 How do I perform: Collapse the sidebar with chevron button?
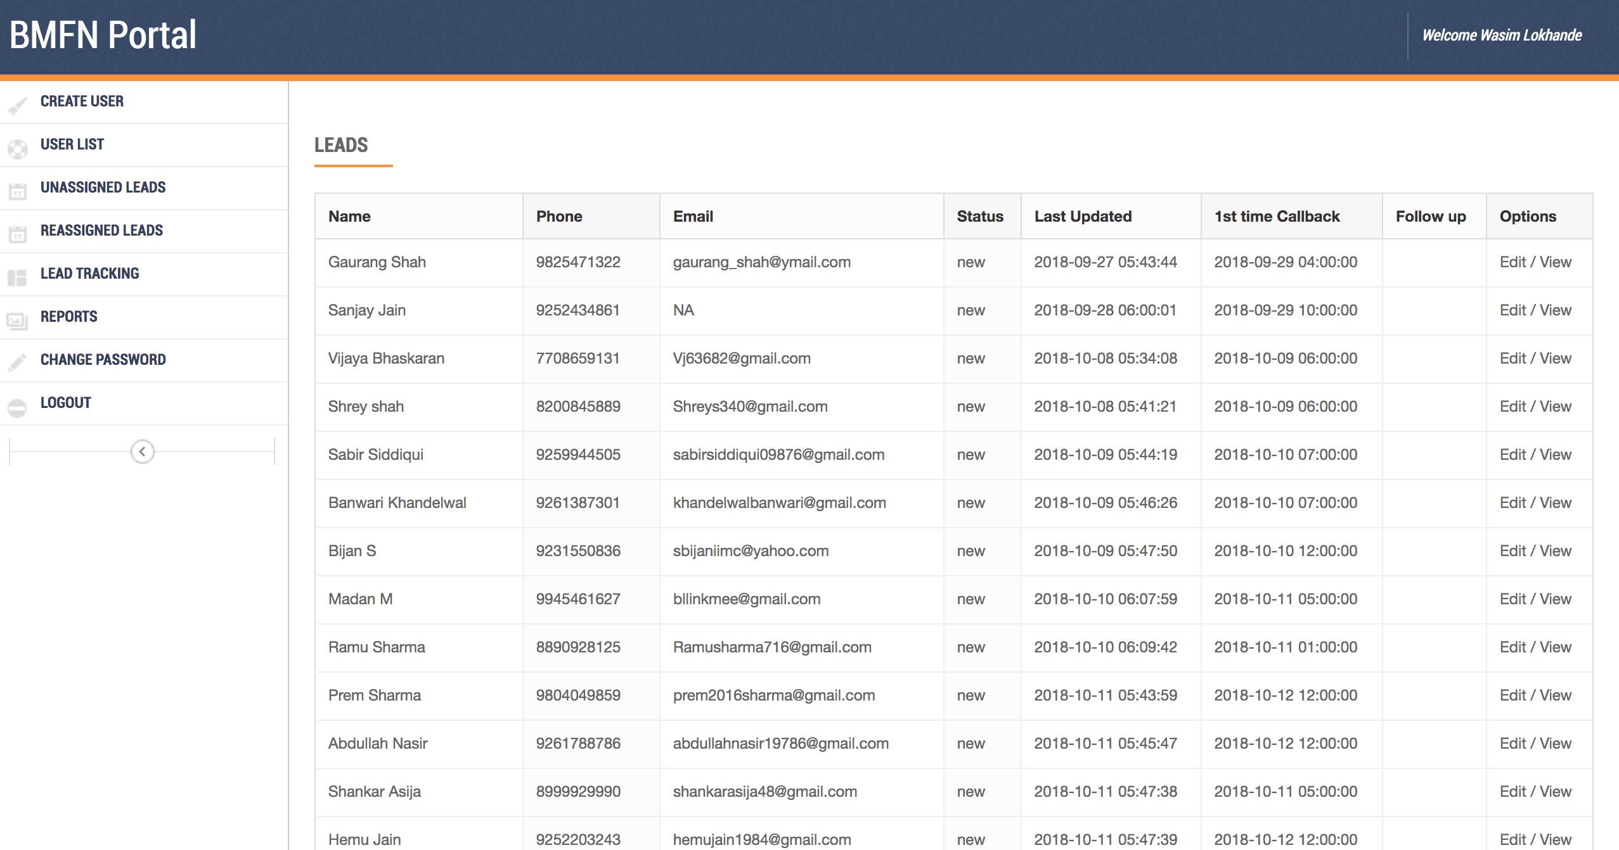coord(142,452)
